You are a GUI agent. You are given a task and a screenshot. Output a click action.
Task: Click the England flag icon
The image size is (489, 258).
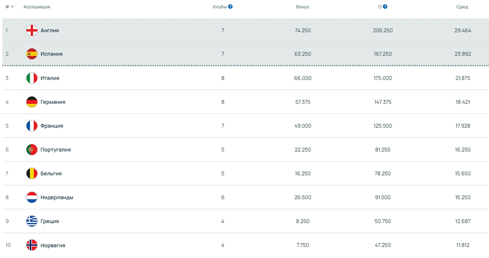32,30
